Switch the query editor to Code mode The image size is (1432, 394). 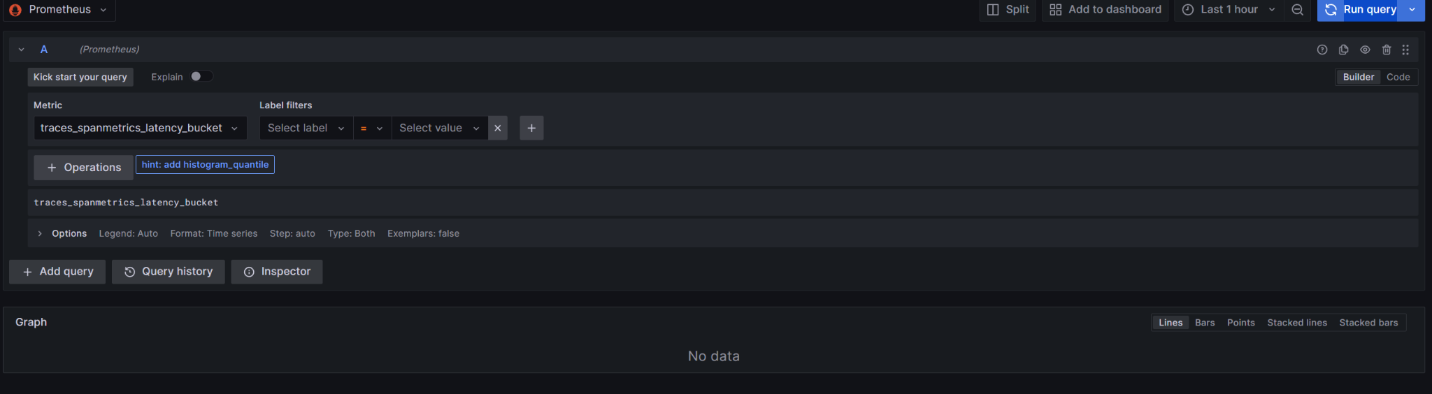click(x=1398, y=77)
